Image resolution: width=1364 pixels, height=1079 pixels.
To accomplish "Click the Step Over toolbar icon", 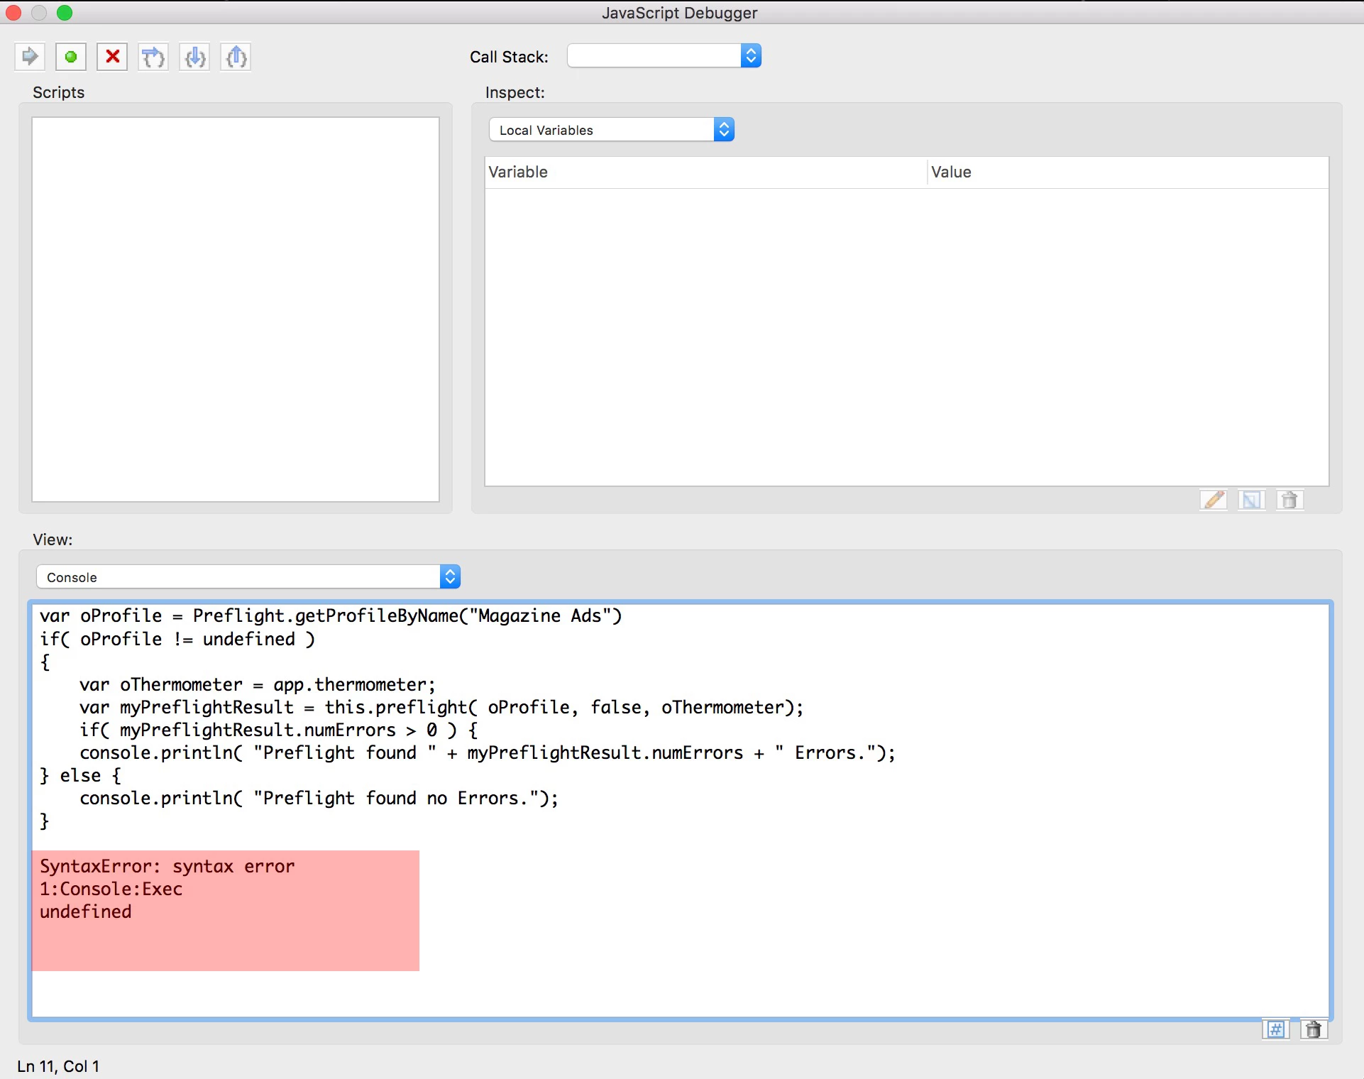I will point(153,57).
